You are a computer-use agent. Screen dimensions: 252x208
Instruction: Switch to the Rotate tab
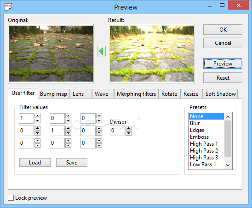(x=170, y=93)
